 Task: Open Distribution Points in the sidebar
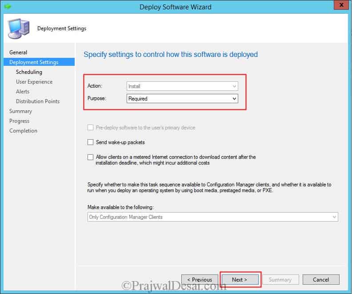pyautogui.click(x=38, y=101)
